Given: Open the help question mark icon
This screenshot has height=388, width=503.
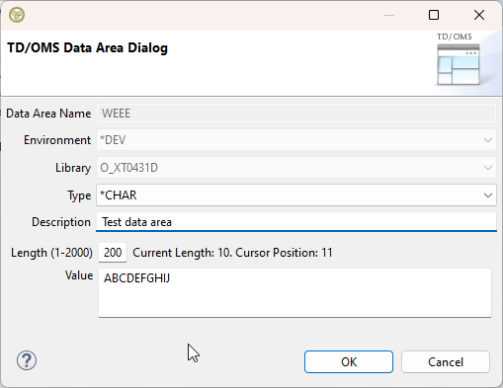Looking at the screenshot, I should coord(27,360).
